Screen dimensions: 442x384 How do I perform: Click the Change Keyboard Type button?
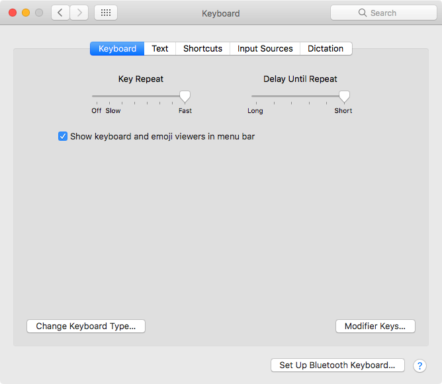pyautogui.click(x=85, y=326)
